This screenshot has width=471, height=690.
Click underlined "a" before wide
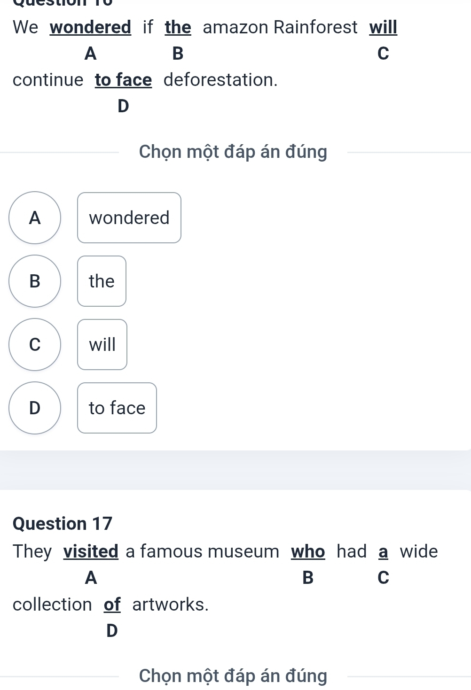[x=383, y=551]
